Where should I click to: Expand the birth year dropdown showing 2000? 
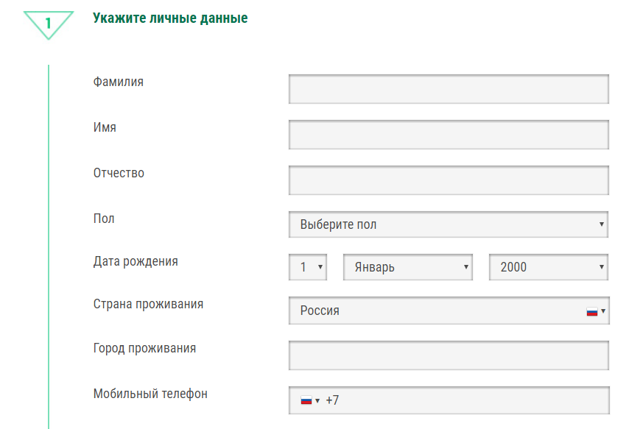coord(549,267)
